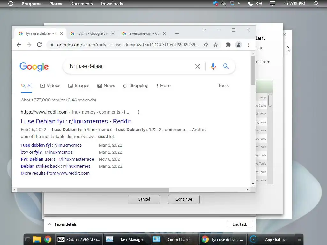The height and width of the screenshot is (245, 327).
Task: Submit search with the magnifier icon
Action: (226, 66)
